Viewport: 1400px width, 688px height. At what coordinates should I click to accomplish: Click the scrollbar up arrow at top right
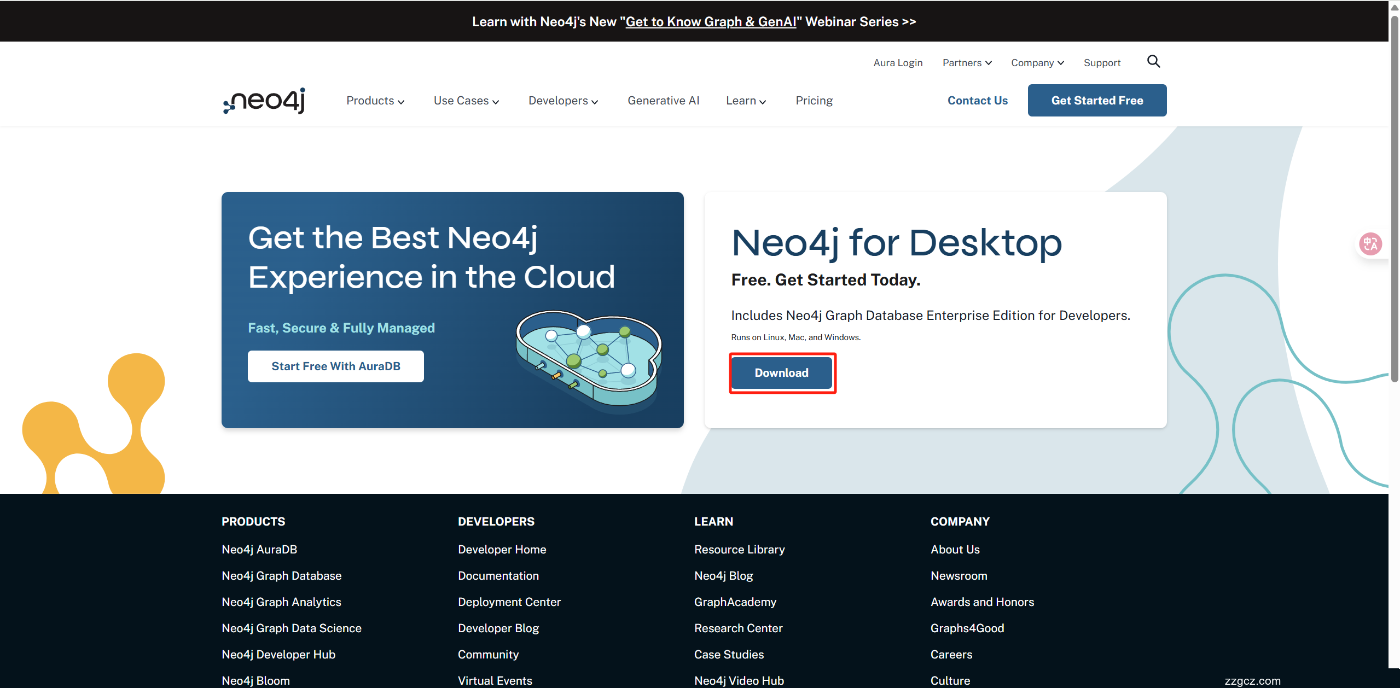click(x=1394, y=6)
